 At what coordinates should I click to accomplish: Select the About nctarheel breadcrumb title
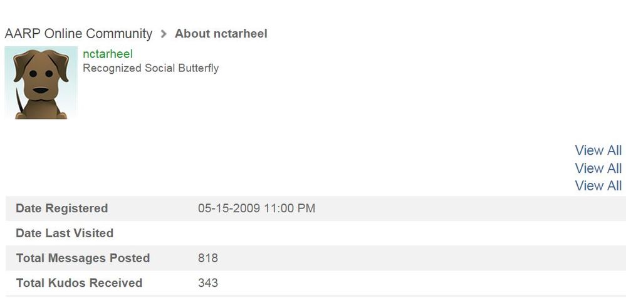coord(221,34)
